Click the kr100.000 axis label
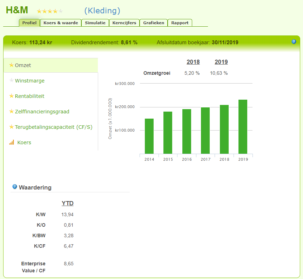 coord(124,130)
